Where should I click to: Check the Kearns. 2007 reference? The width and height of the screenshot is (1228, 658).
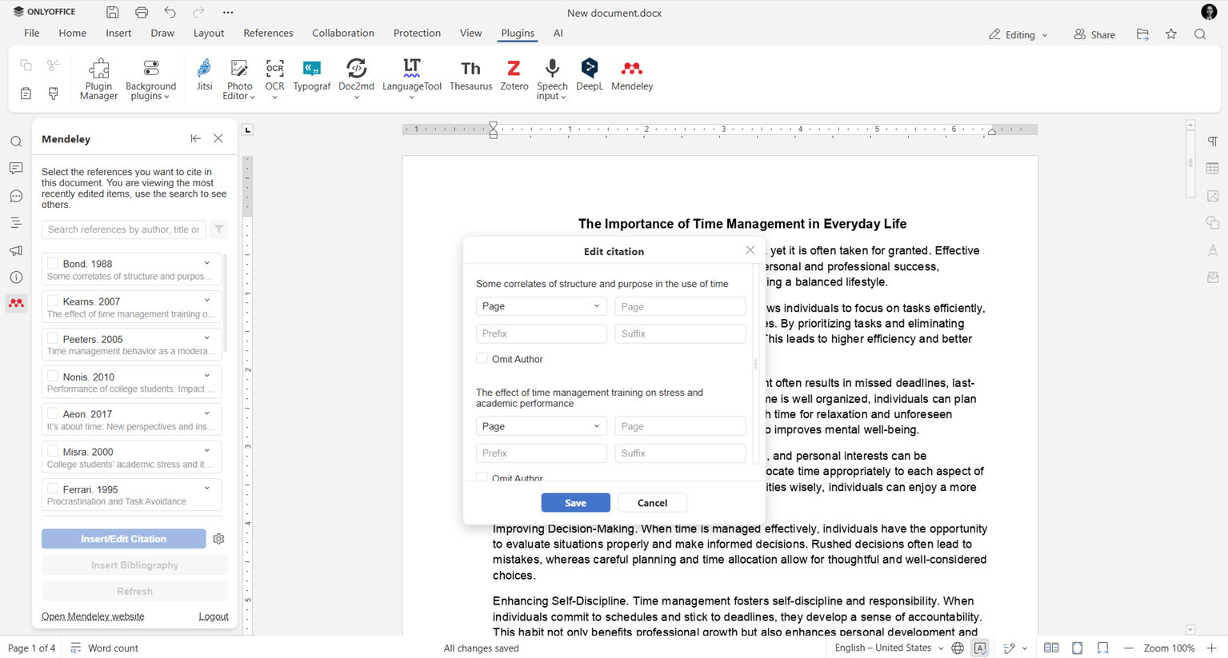(x=53, y=301)
